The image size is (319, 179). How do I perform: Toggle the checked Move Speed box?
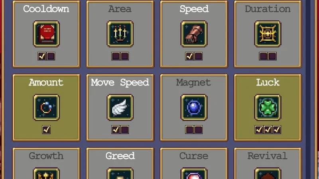pyautogui.click(x=116, y=130)
